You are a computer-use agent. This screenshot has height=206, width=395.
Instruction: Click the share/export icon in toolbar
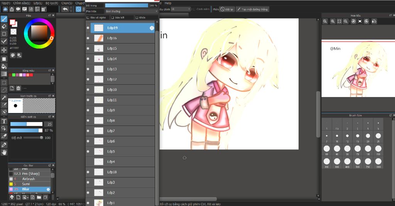(12, 9)
